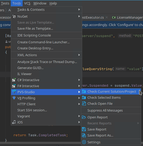Switch to the TestExecutor.cs tab
The height and width of the screenshot is (146, 143).
click(x=93, y=17)
